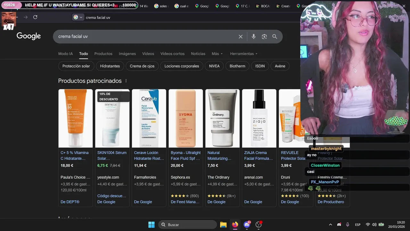Click the tray microphone icon
Viewport: 410px width, 231px height.
[348, 225]
